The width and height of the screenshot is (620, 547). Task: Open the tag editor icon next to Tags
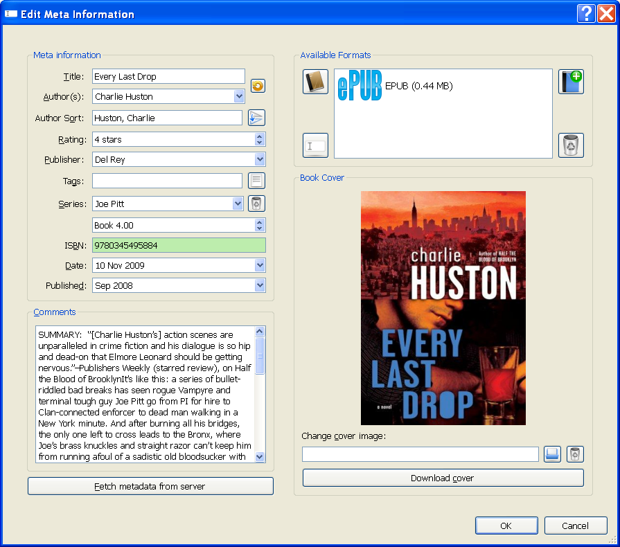pyautogui.click(x=256, y=181)
